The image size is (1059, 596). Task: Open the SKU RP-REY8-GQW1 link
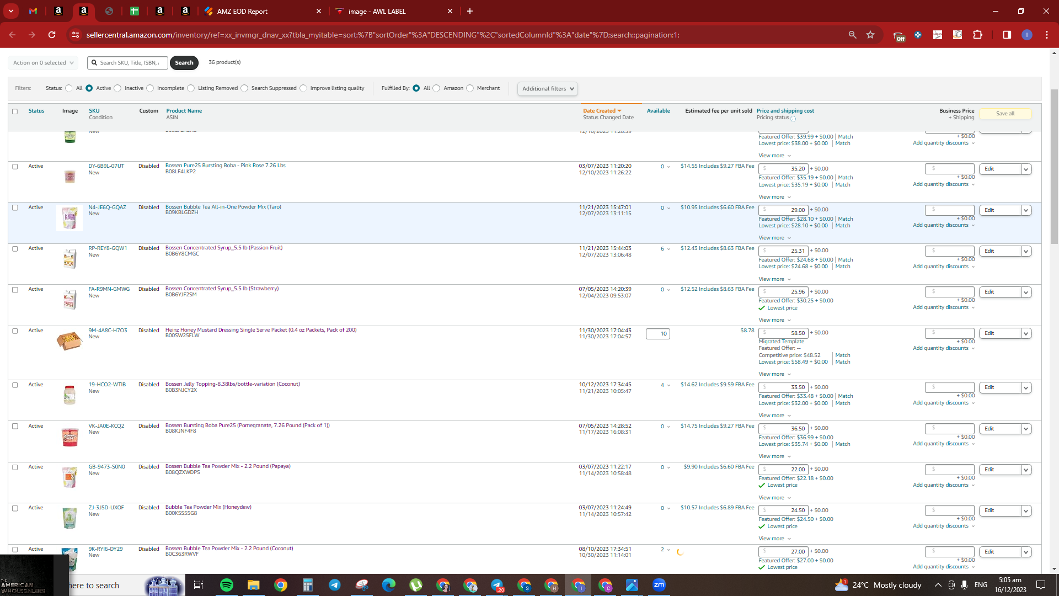tap(108, 248)
